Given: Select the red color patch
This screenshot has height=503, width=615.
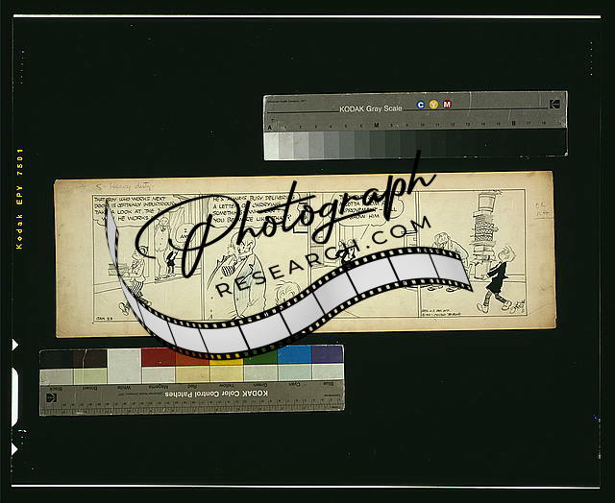Looking at the screenshot, I should 159,357.
